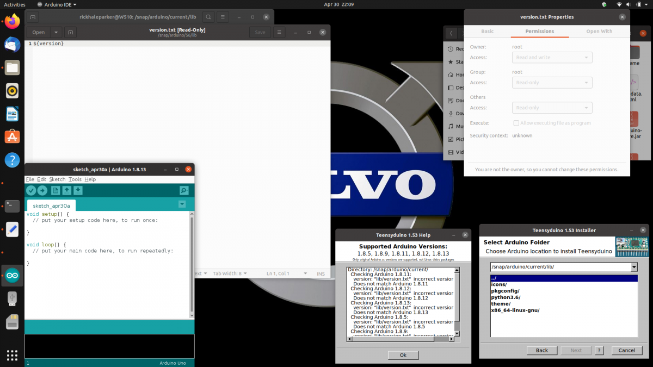The image size is (653, 367).
Task: Open the gedit hamburger menu icon
Action: point(279,32)
